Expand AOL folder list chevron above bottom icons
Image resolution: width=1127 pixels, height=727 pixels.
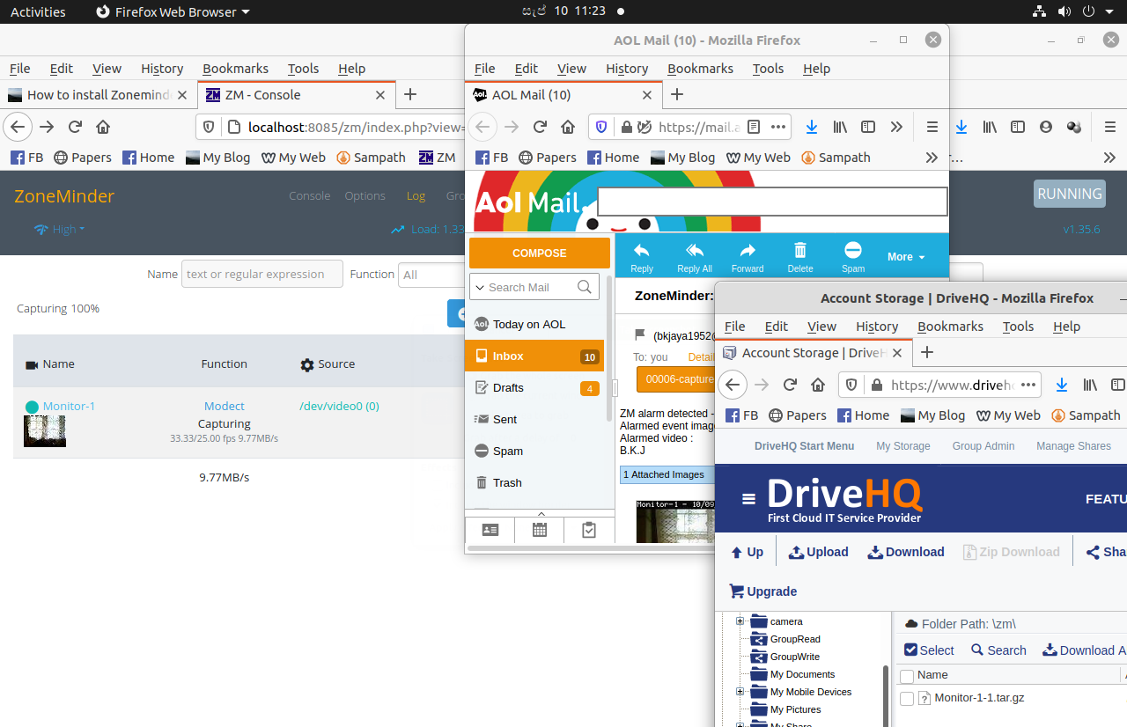point(541,514)
